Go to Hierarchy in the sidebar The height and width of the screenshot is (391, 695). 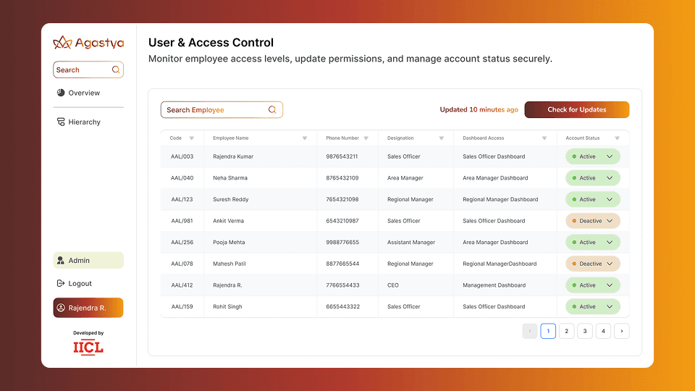point(84,122)
